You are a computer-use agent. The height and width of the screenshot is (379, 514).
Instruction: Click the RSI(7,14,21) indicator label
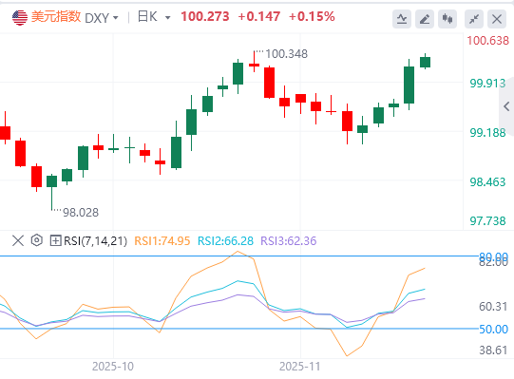pyautogui.click(x=95, y=241)
